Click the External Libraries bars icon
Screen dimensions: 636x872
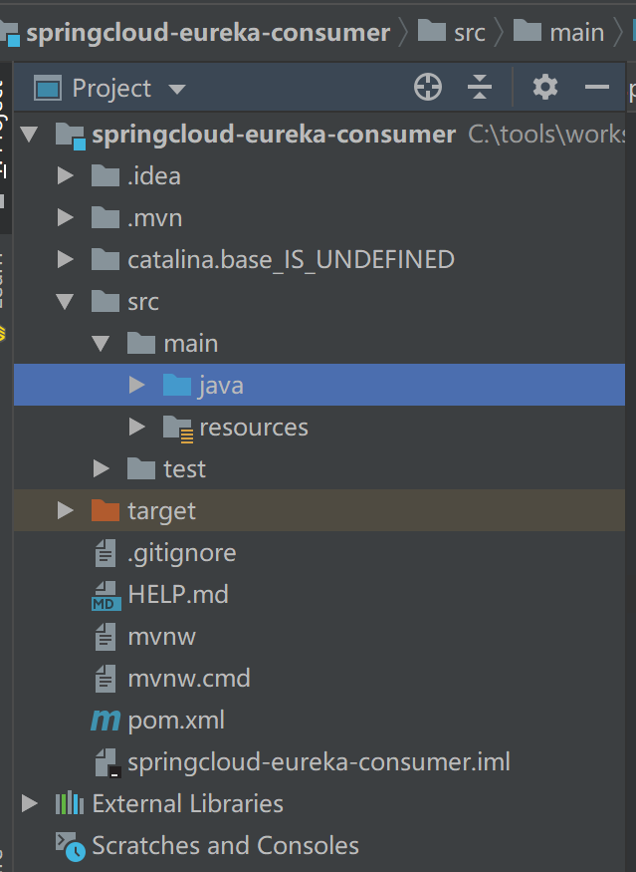tap(70, 803)
